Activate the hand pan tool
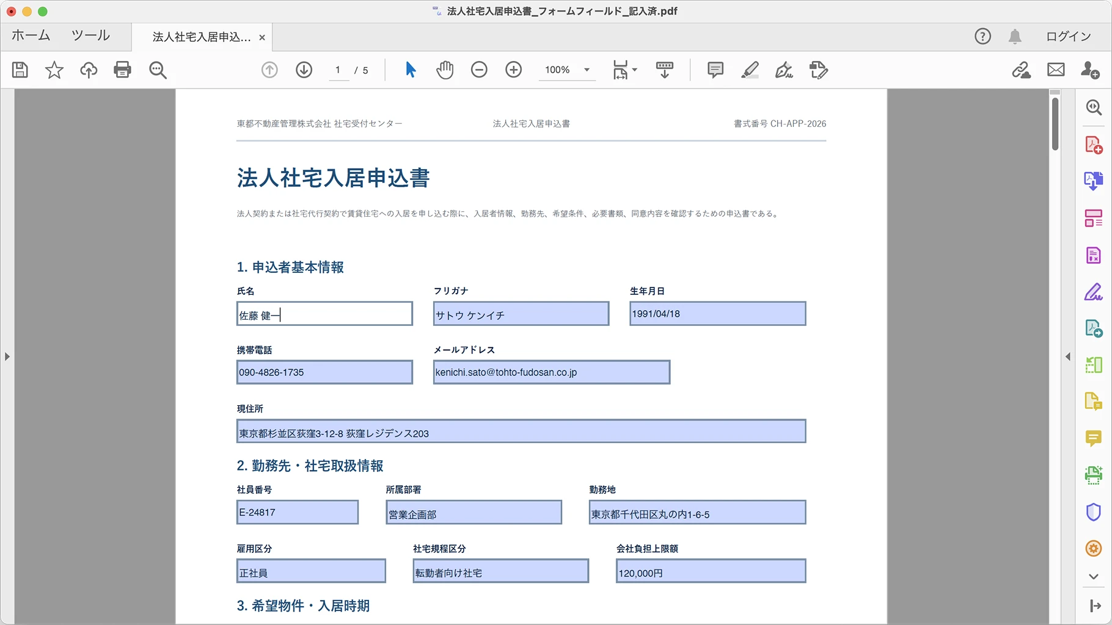The width and height of the screenshot is (1112, 625). point(445,70)
